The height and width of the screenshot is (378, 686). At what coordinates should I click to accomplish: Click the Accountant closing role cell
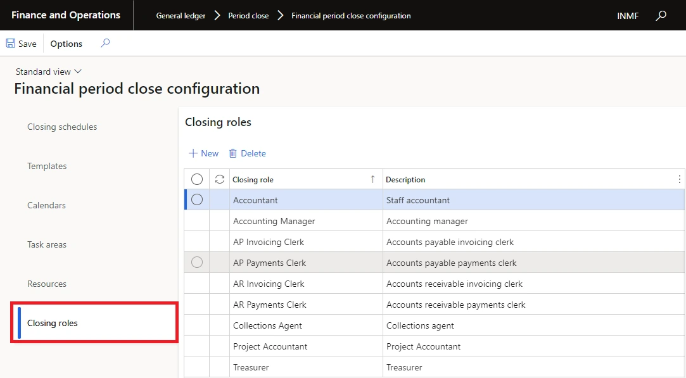(306, 200)
